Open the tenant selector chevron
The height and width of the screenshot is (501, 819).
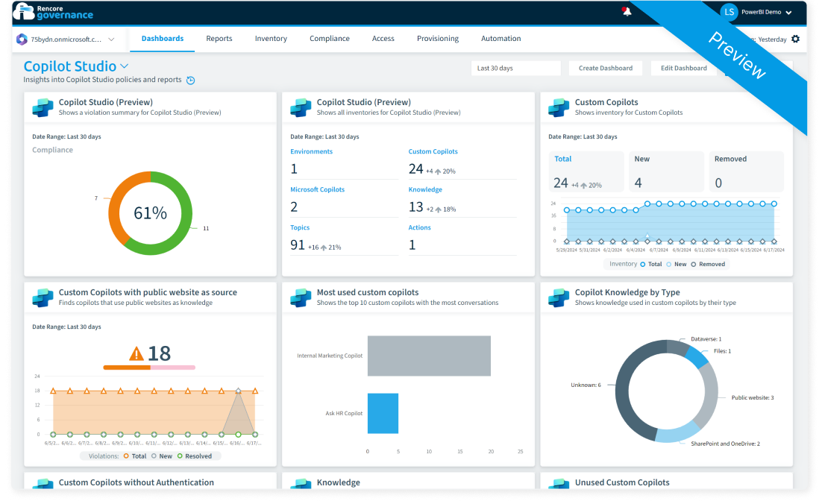[x=111, y=39]
